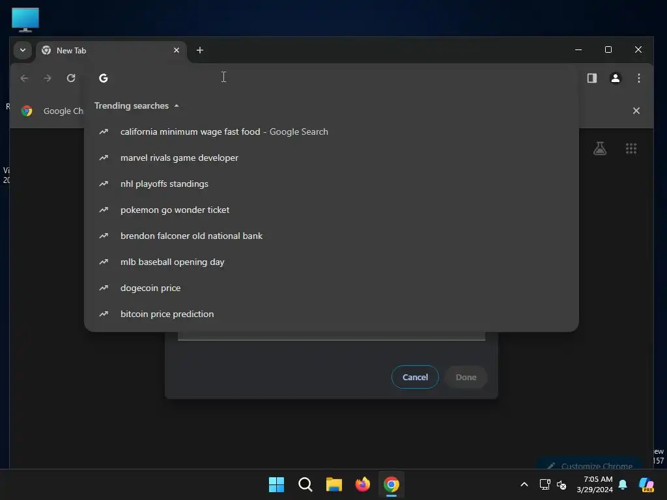Close the New Tab tab
Viewport: 667px width, 500px height.
point(176,50)
